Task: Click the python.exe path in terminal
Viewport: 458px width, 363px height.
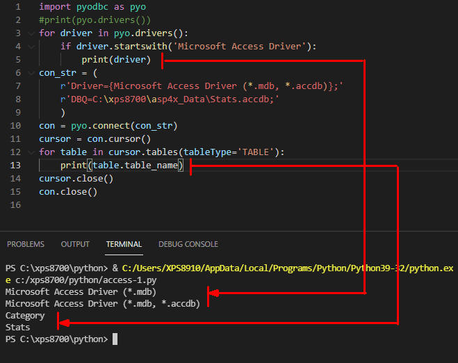Action: (288, 268)
